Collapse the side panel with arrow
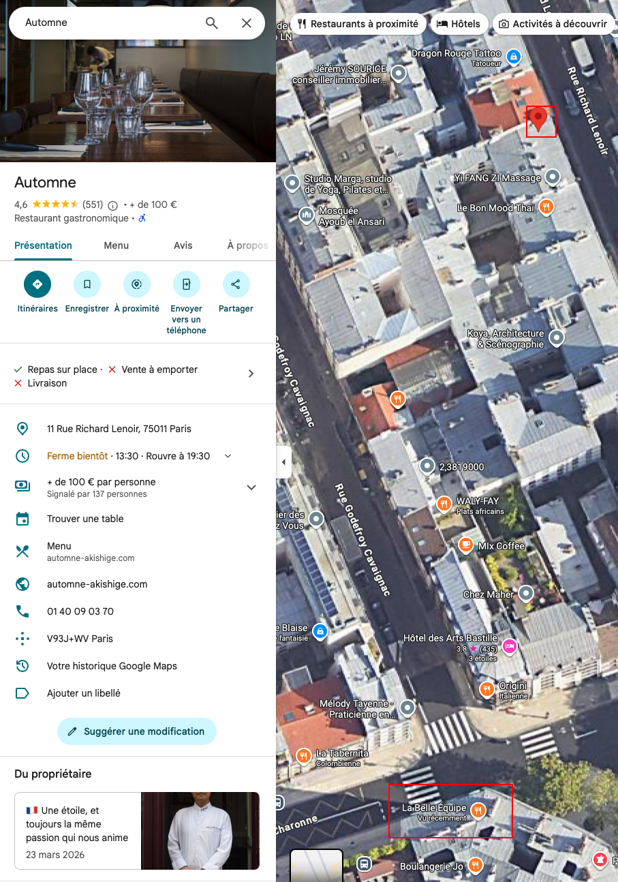618x882 pixels. [x=283, y=462]
